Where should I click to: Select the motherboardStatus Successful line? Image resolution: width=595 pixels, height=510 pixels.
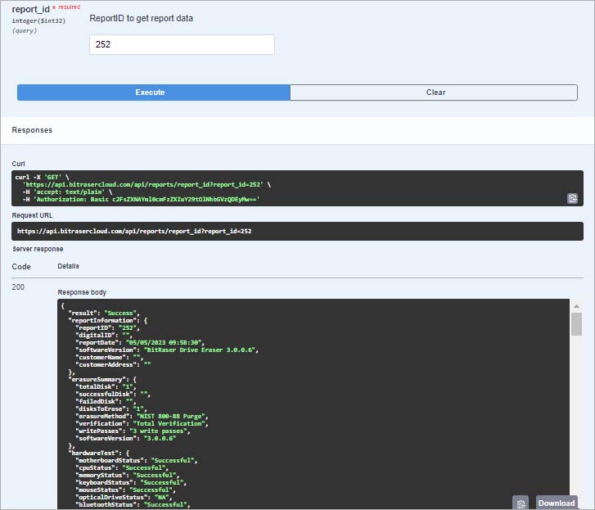click(137, 460)
